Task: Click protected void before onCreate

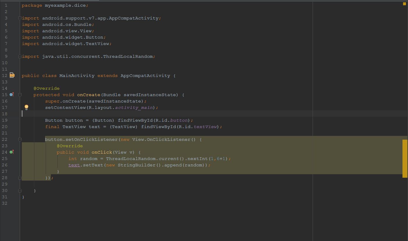Action: click(x=54, y=95)
